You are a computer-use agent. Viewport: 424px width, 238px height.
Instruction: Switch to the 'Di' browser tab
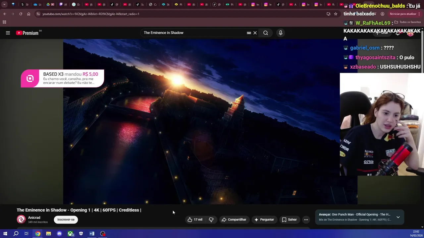click(76, 5)
